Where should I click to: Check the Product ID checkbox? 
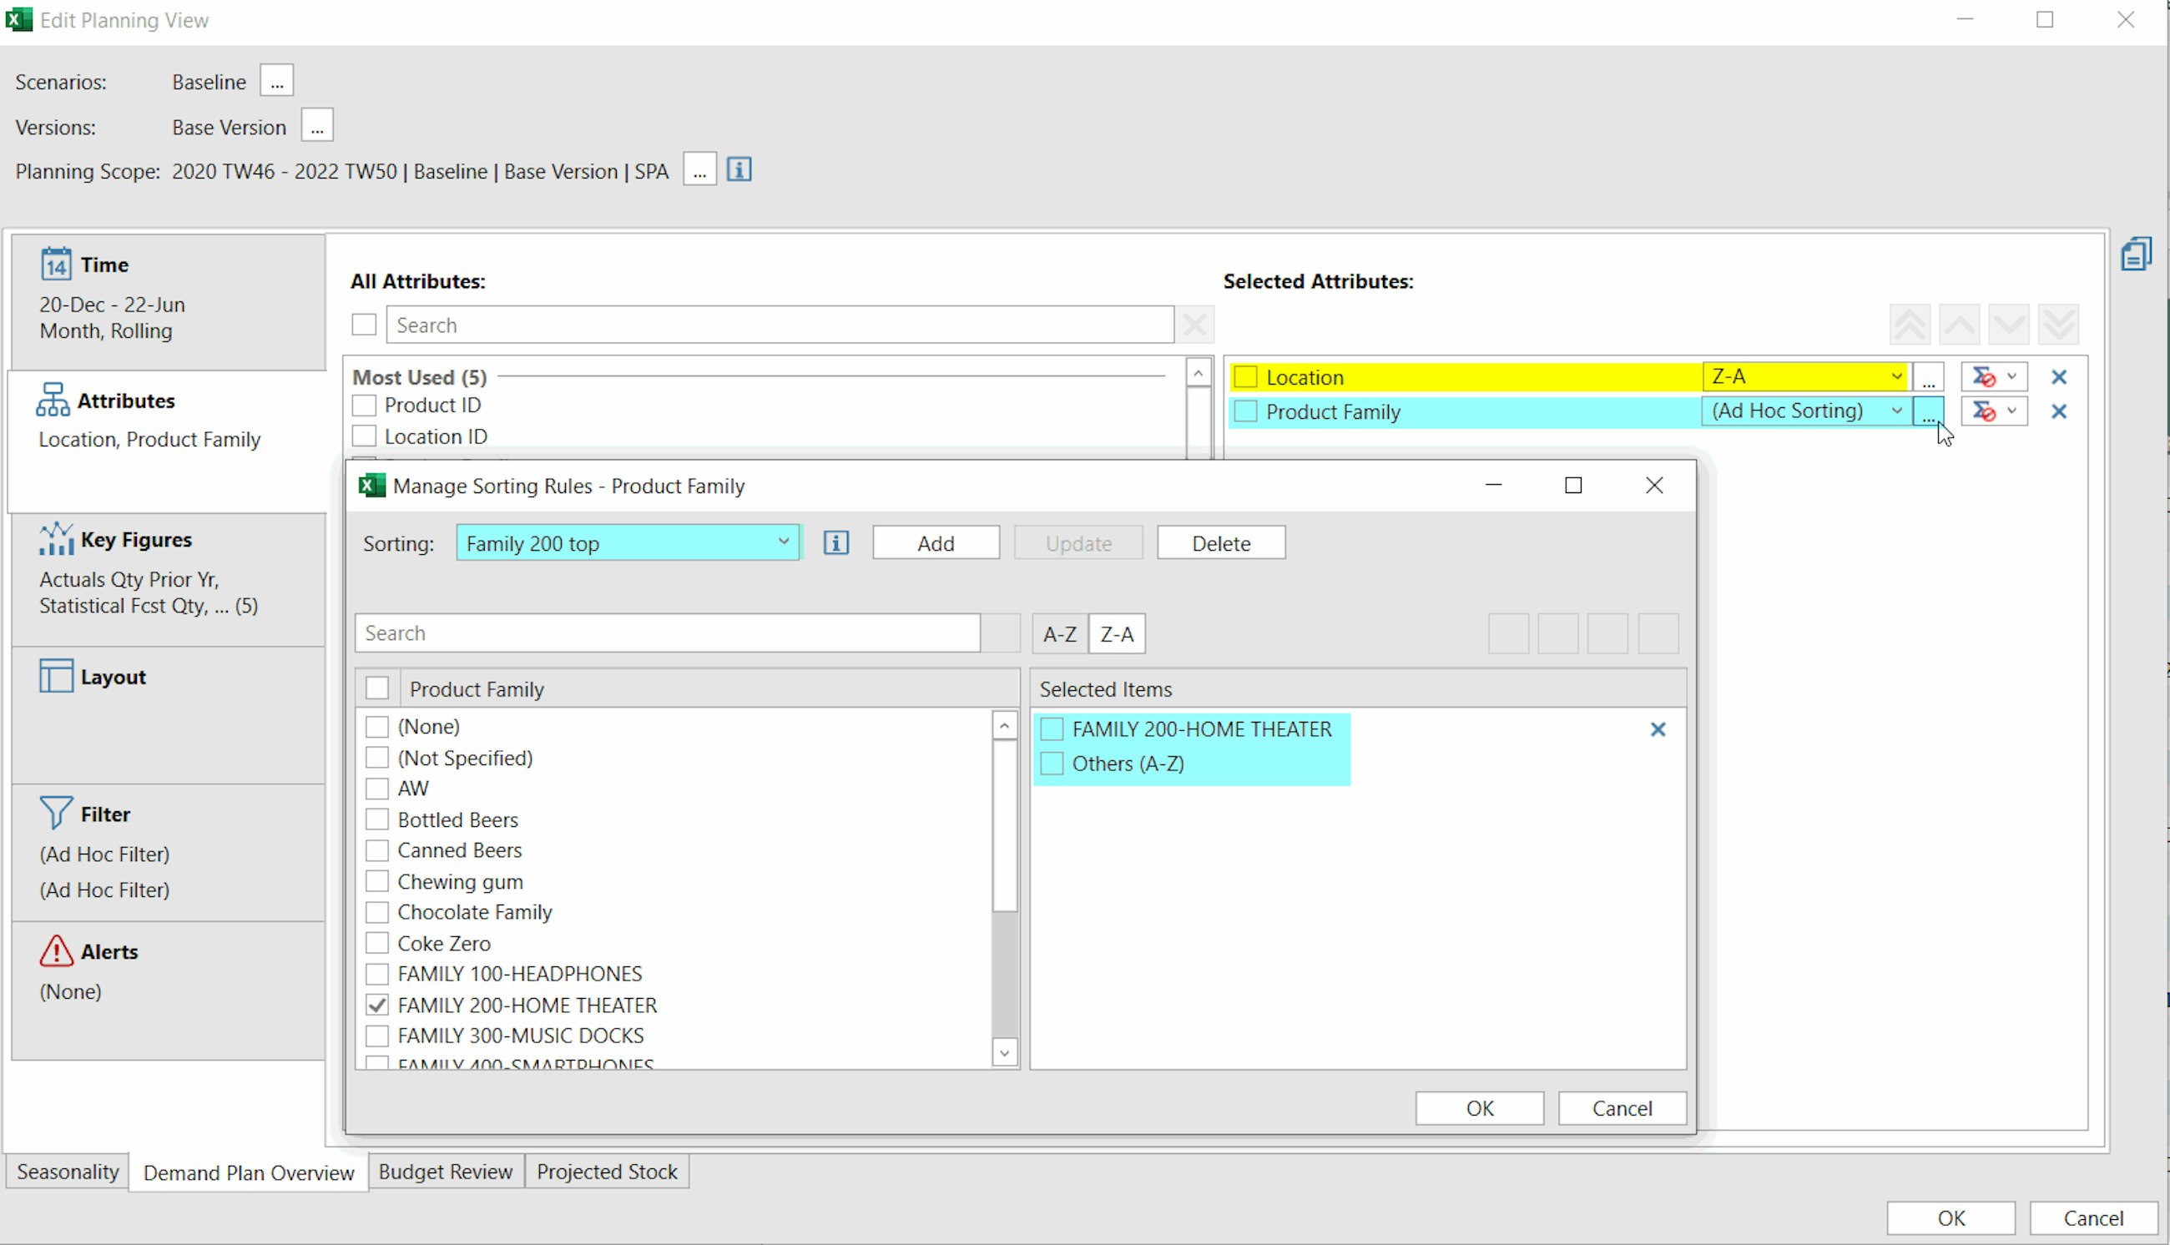point(364,405)
